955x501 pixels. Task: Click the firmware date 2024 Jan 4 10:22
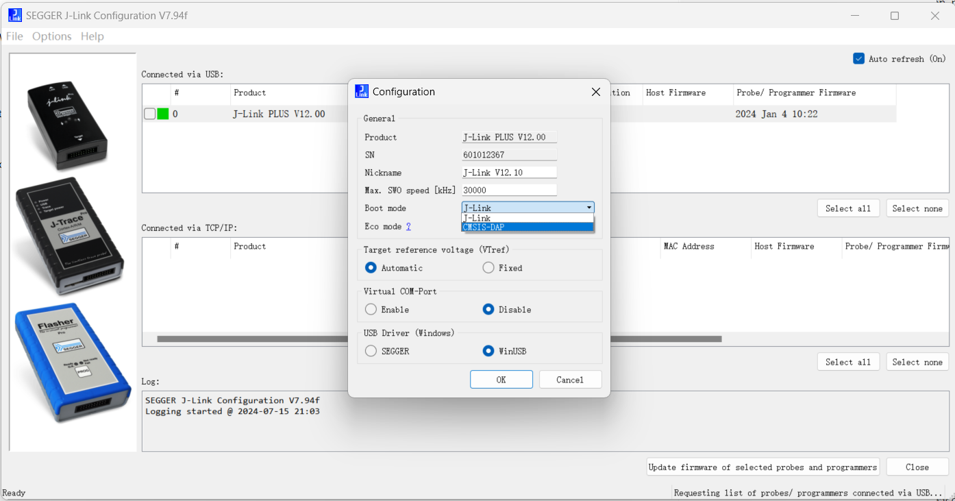777,114
